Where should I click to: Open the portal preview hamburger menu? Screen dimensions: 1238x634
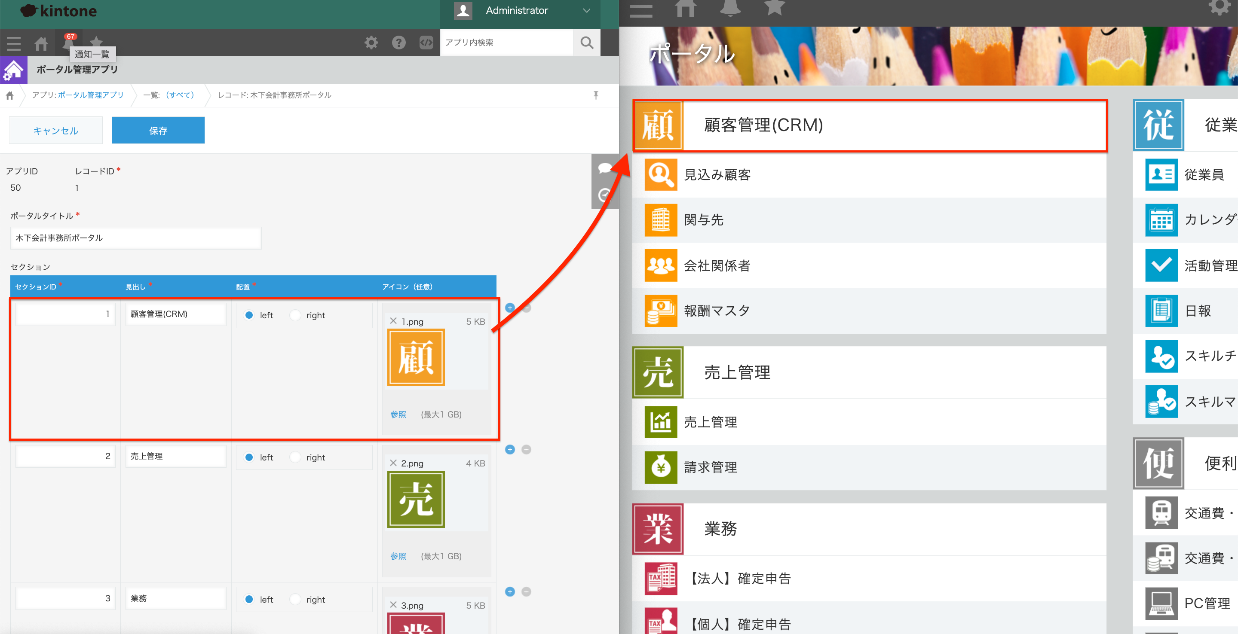click(x=641, y=11)
